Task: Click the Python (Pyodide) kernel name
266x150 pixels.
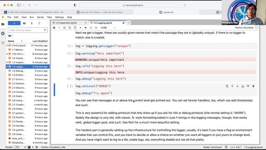Action: 244,27
